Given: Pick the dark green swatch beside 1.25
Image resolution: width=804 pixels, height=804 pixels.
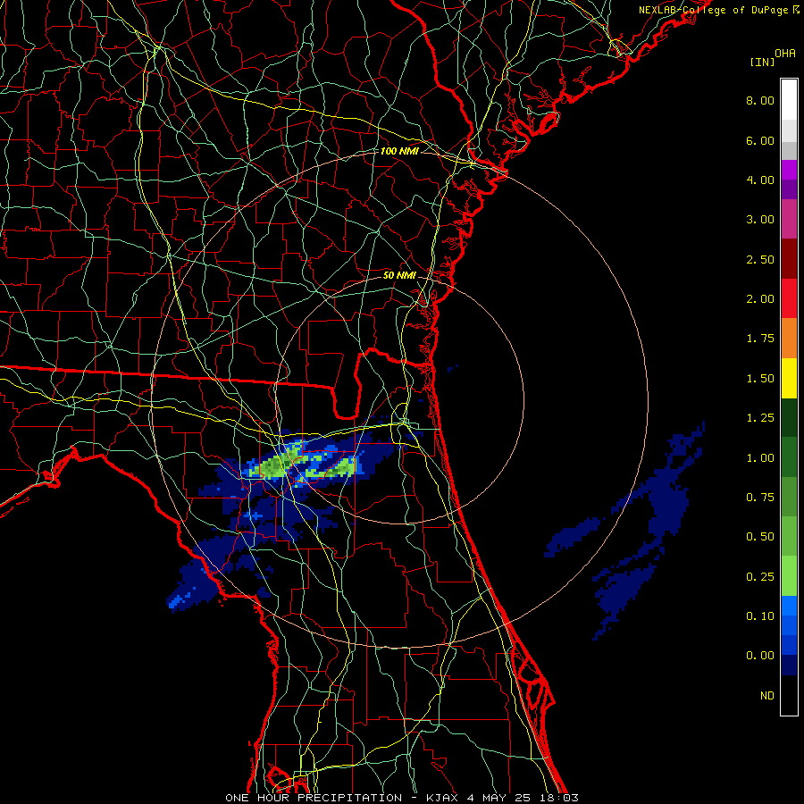Looking at the screenshot, I should pyautogui.click(x=789, y=418).
